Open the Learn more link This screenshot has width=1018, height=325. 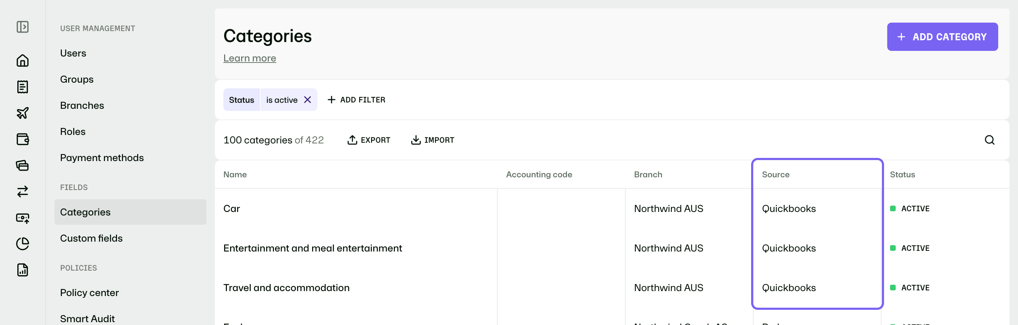coord(249,58)
